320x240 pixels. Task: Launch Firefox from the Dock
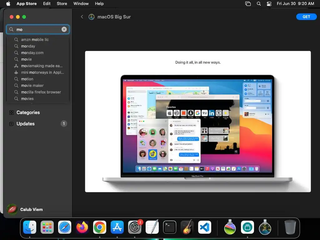[x=82, y=227]
